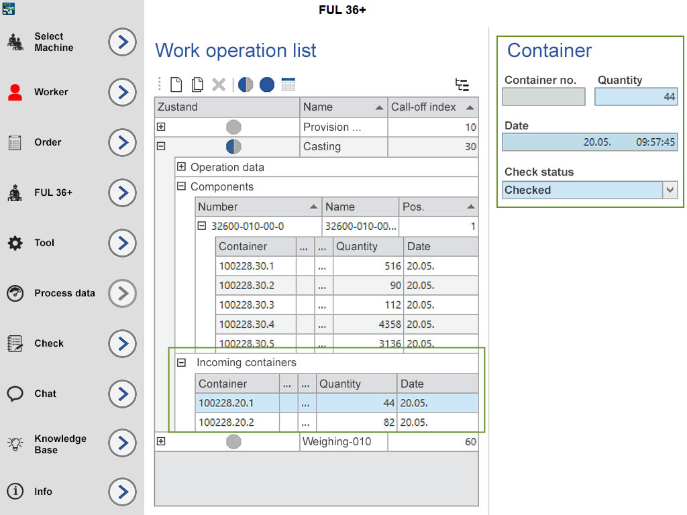Click the Container no. input field
This screenshot has width=687, height=515.
pos(543,97)
